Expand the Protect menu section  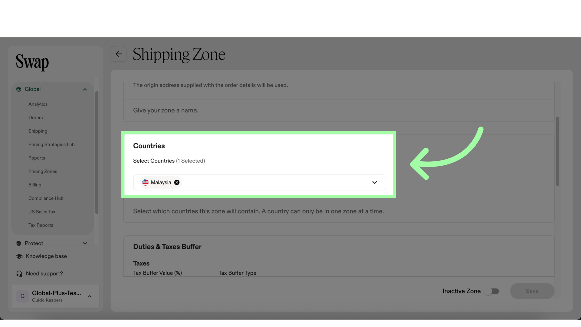(x=85, y=243)
